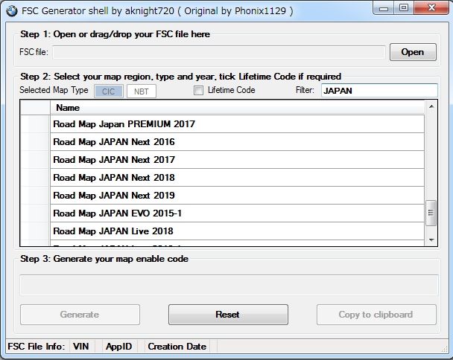Select Road Map JAPAN Next 2017
The height and width of the screenshot is (360, 453).
tap(237, 160)
